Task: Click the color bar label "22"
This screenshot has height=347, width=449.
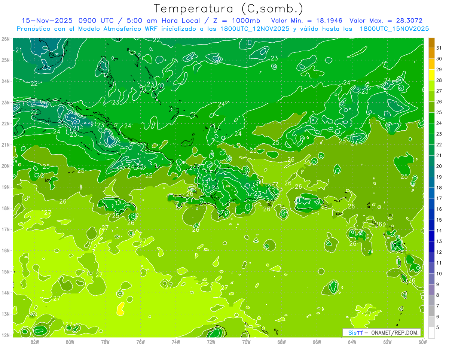Action: (439, 144)
